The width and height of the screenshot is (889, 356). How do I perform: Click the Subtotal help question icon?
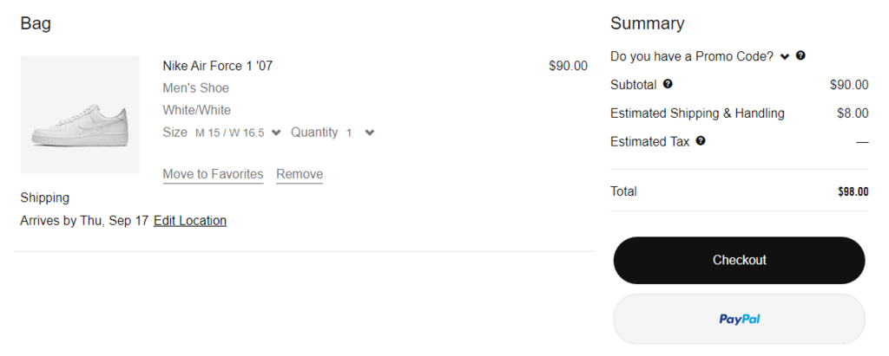[x=668, y=84]
